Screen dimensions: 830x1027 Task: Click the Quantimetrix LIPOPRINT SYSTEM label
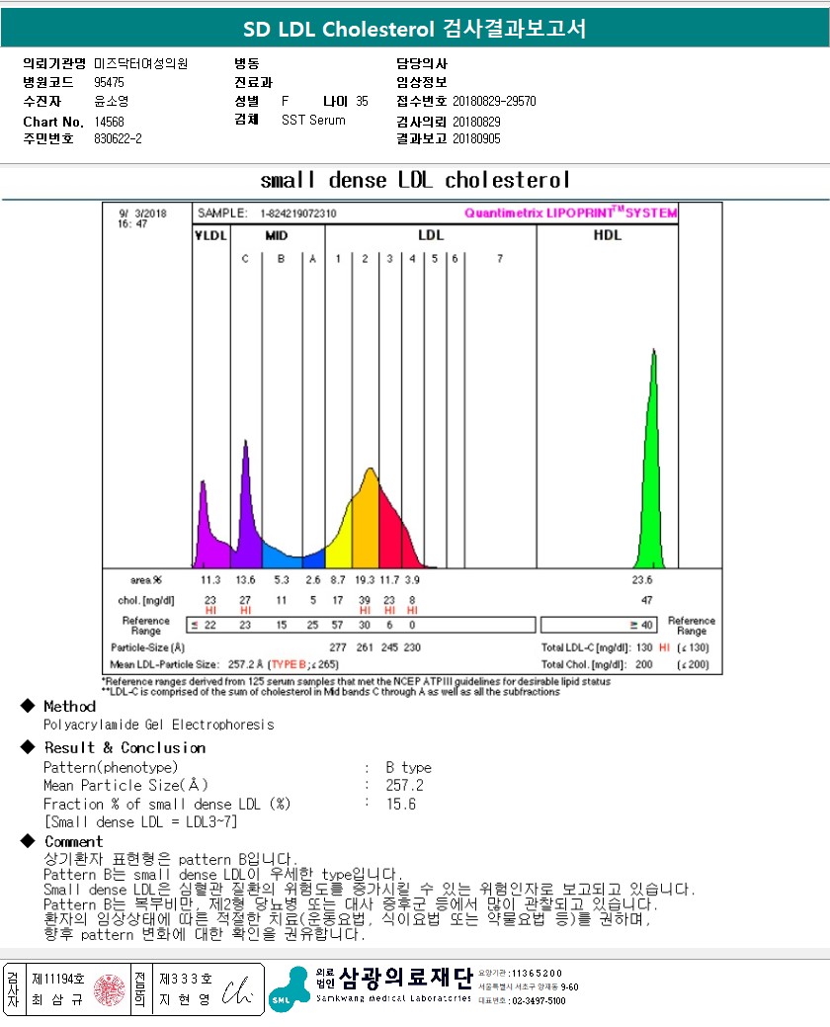570,213
